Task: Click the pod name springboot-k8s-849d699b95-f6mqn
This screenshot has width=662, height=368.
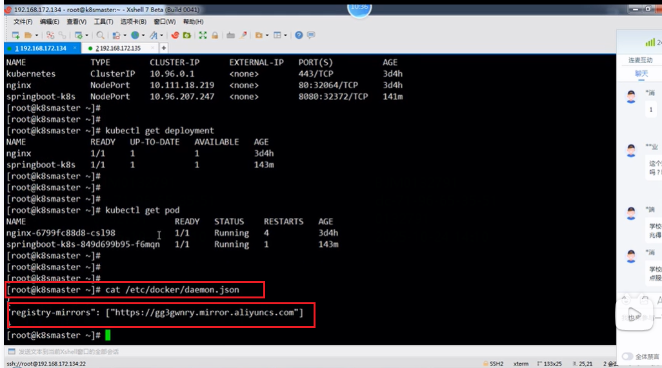Action: pos(83,244)
